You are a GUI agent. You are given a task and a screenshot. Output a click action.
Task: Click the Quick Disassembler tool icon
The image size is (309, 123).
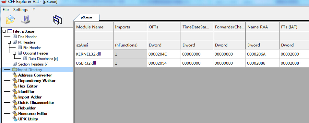pos(15,103)
